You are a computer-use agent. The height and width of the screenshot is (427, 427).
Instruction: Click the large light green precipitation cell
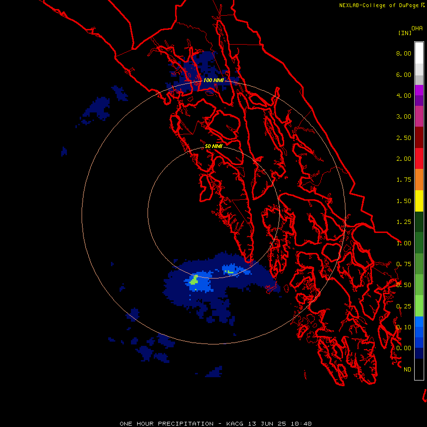pyautogui.click(x=194, y=280)
